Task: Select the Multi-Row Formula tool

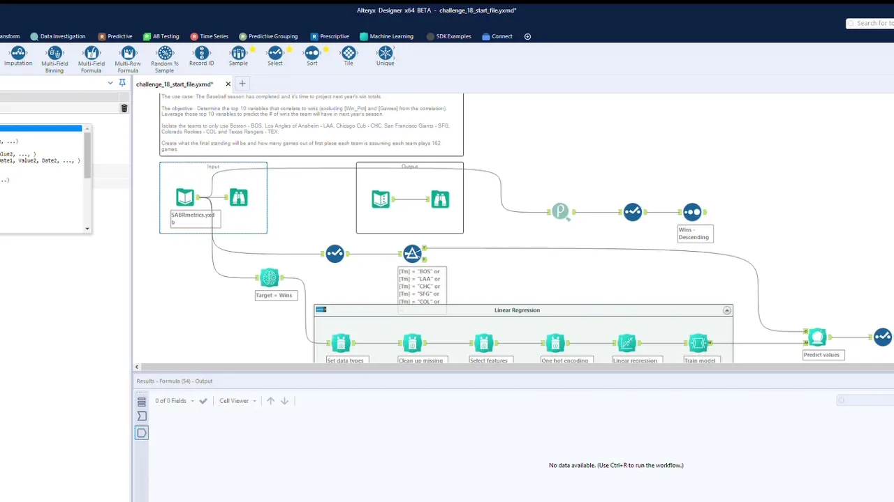Action: click(128, 59)
